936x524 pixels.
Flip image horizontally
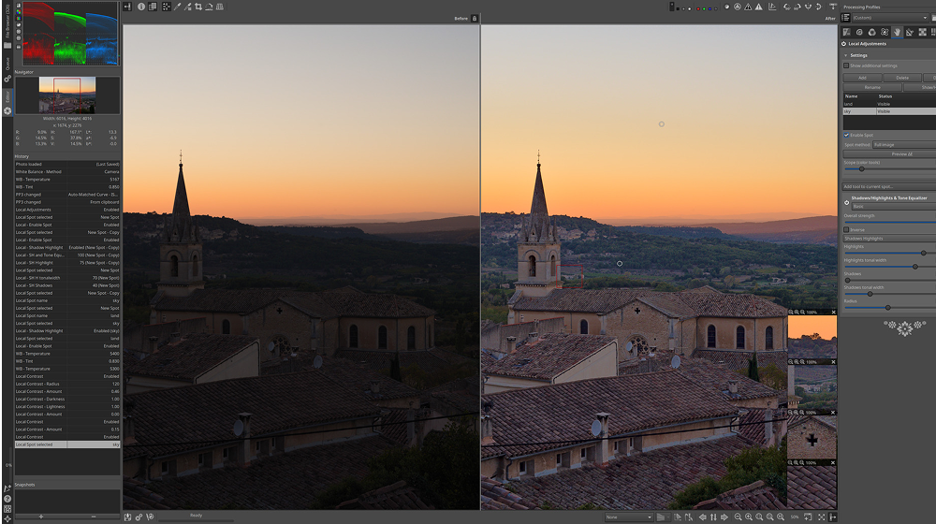click(809, 7)
